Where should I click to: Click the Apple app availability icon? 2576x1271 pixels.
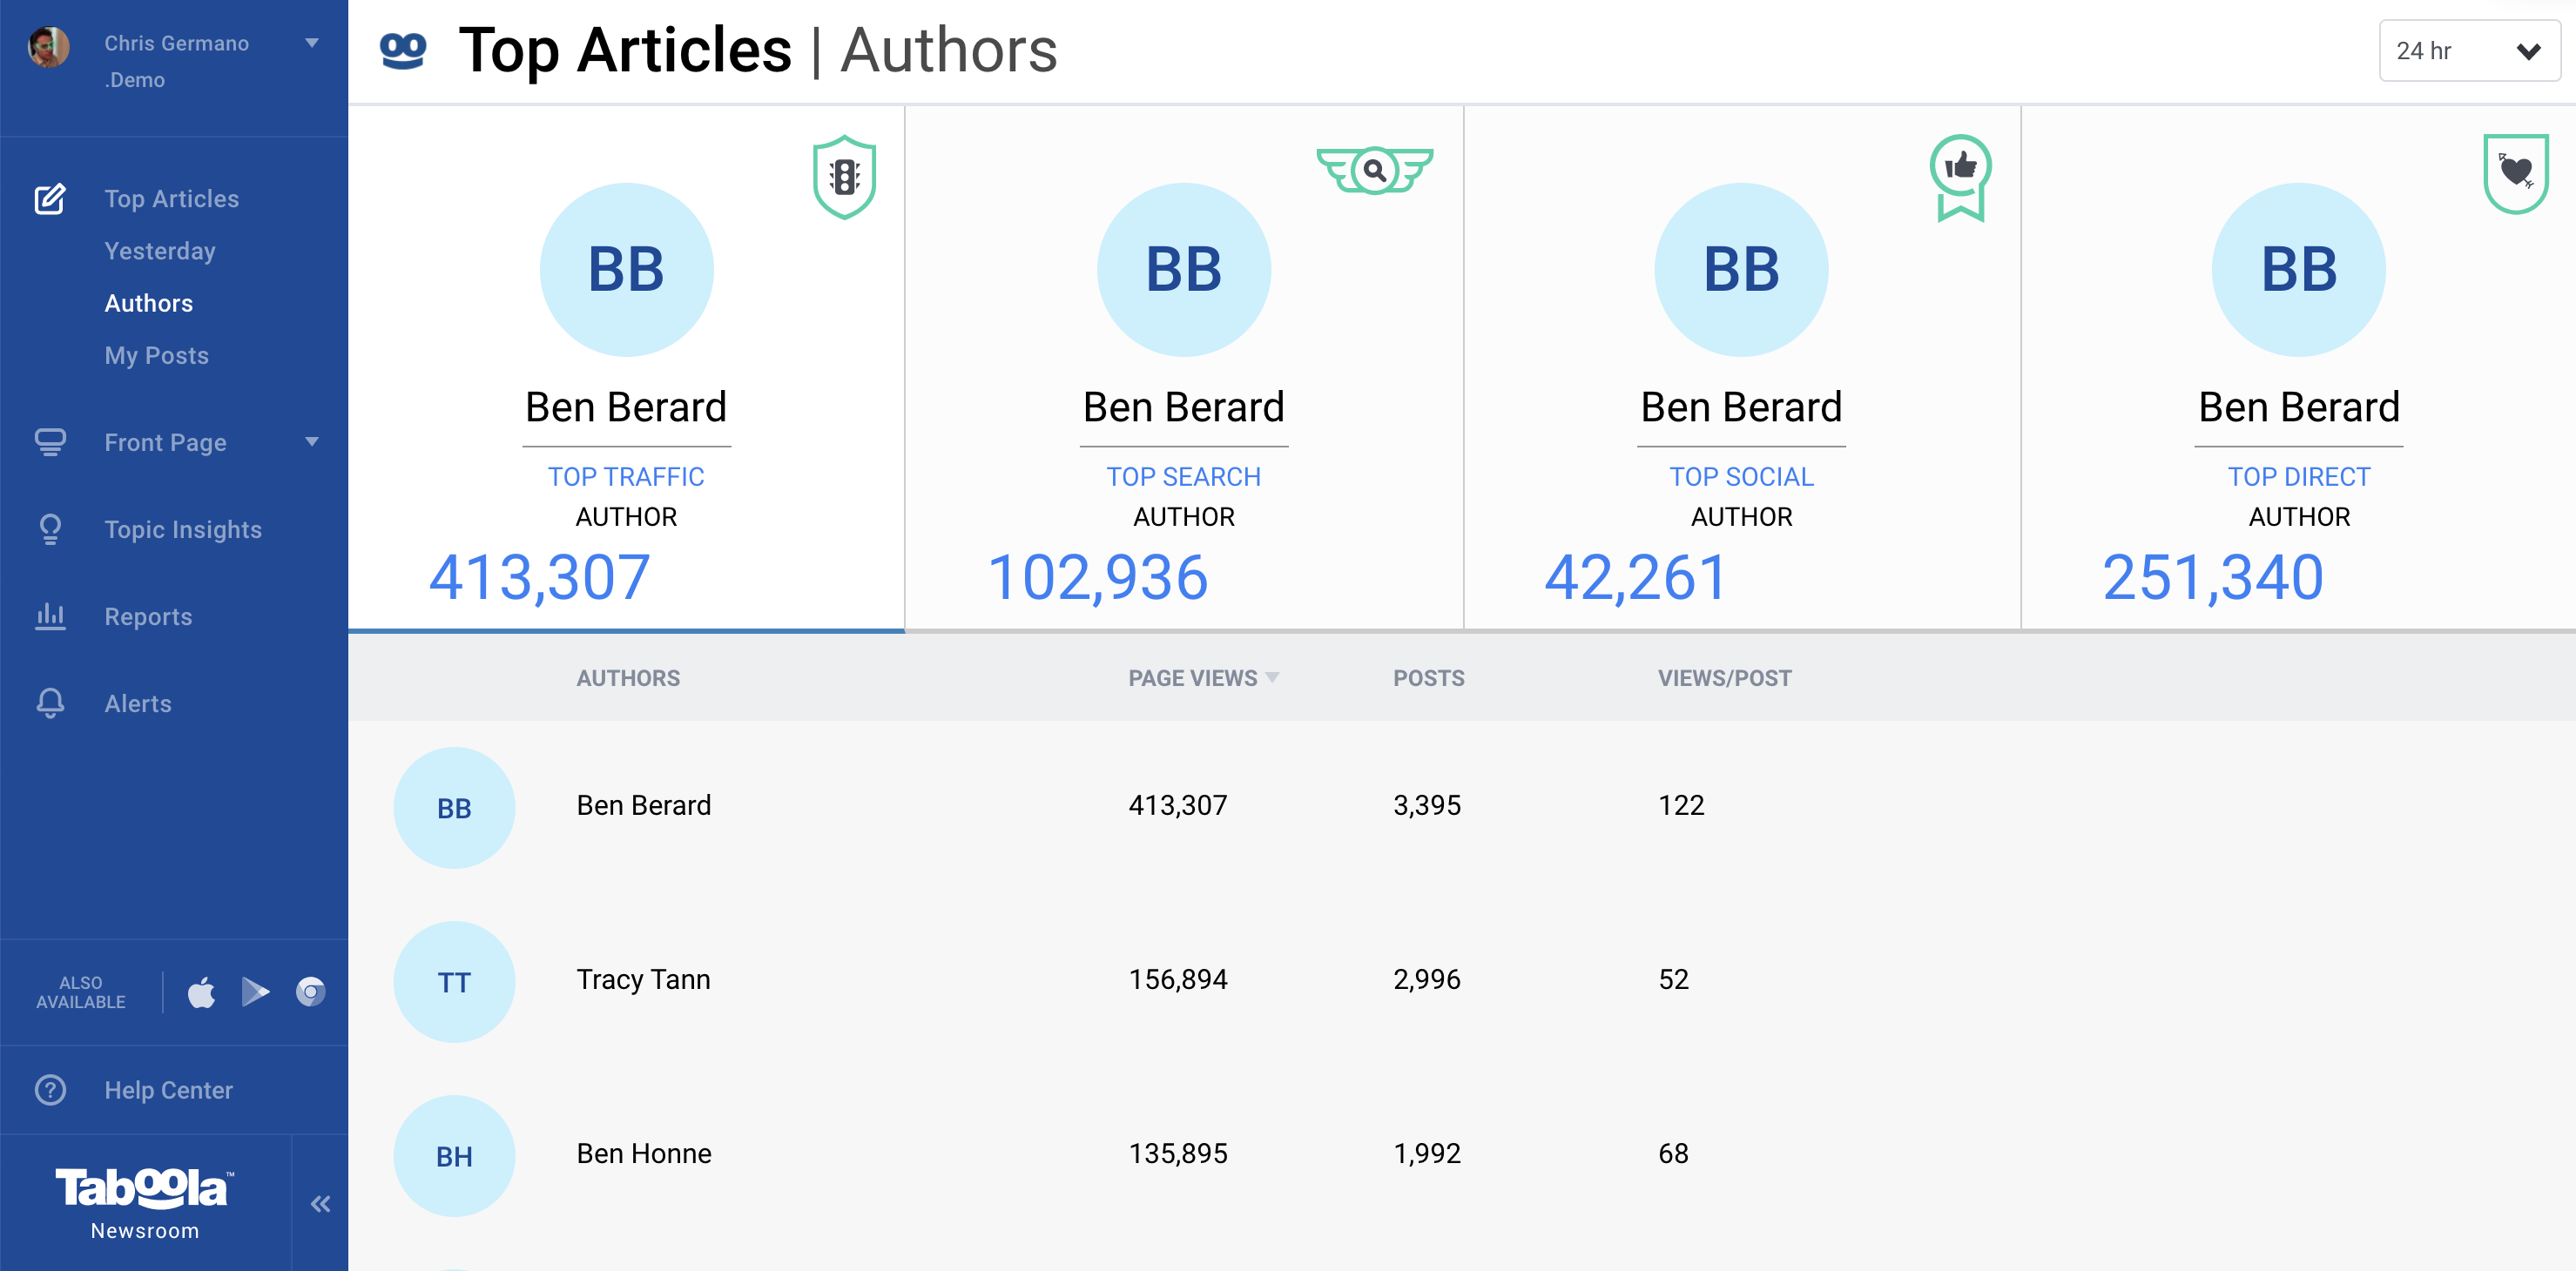pos(201,992)
